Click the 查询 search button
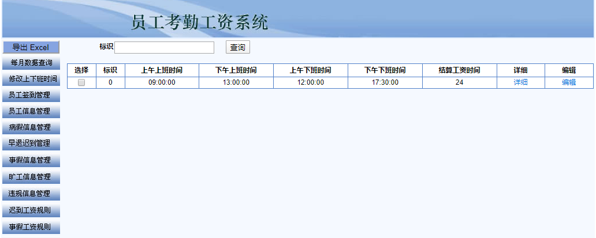Viewport: 596px width, 238px height. coord(238,47)
